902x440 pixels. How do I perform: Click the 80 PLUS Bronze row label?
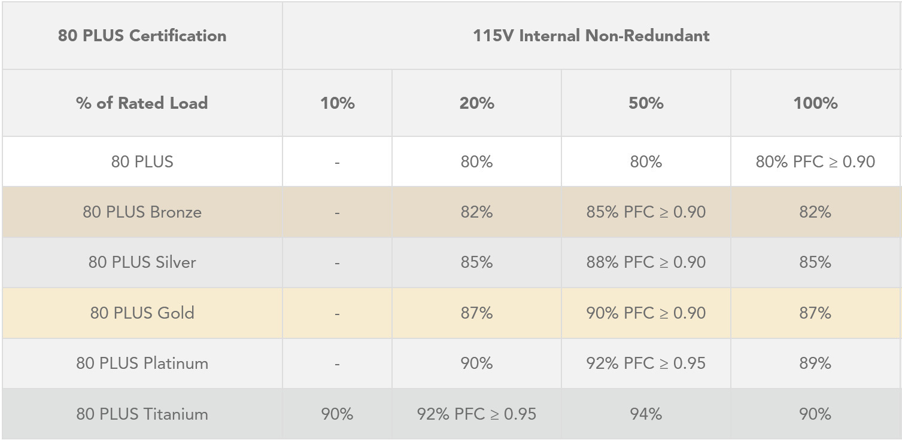[x=142, y=212]
